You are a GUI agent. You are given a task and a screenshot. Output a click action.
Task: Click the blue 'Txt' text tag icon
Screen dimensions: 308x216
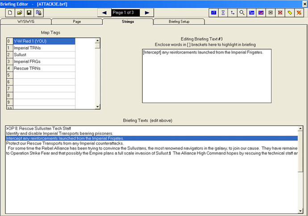pos(252,13)
